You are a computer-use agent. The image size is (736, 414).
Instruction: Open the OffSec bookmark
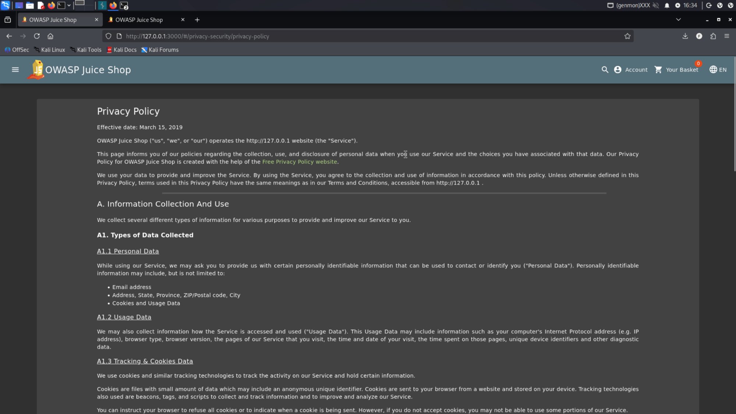pos(17,50)
